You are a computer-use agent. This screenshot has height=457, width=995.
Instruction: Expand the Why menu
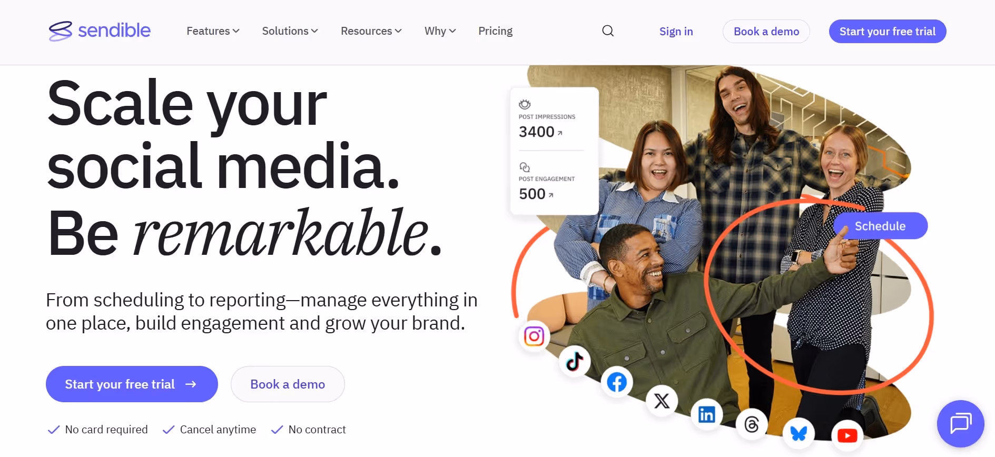(x=440, y=31)
